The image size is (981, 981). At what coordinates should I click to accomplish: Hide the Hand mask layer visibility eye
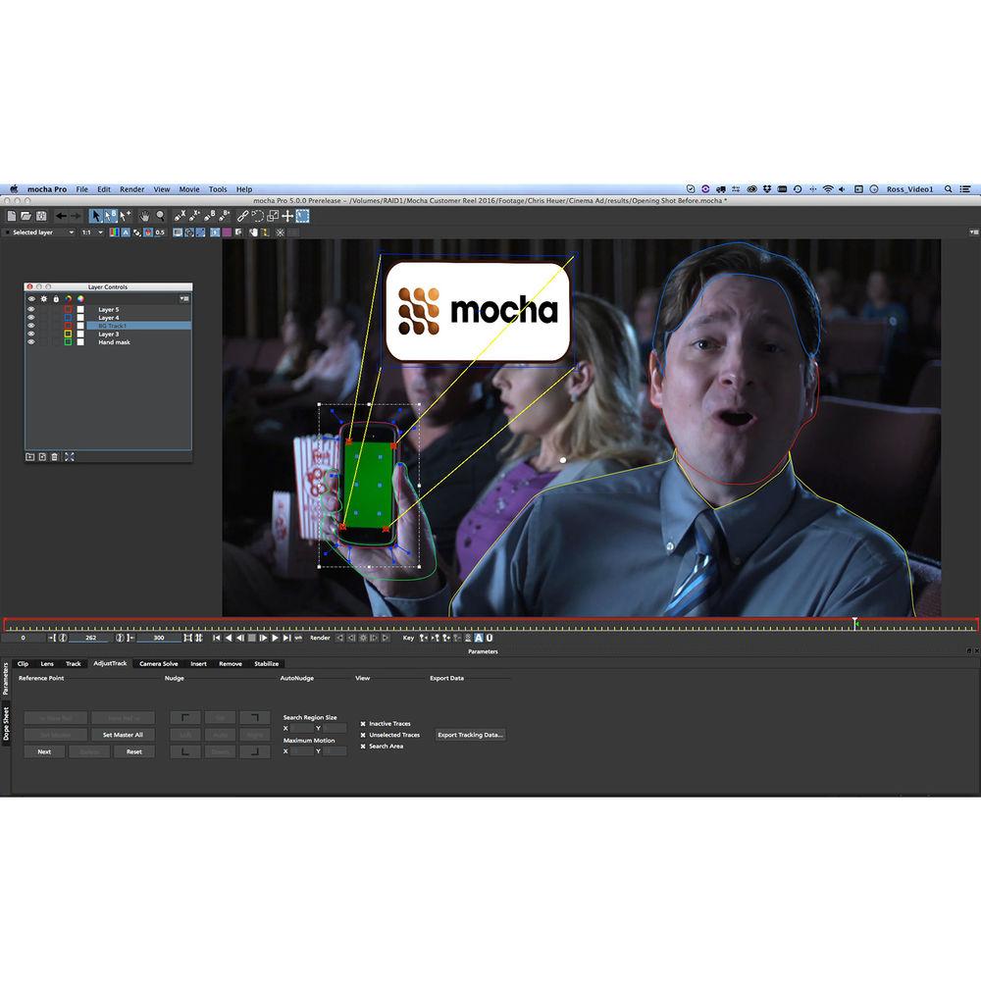pos(30,342)
